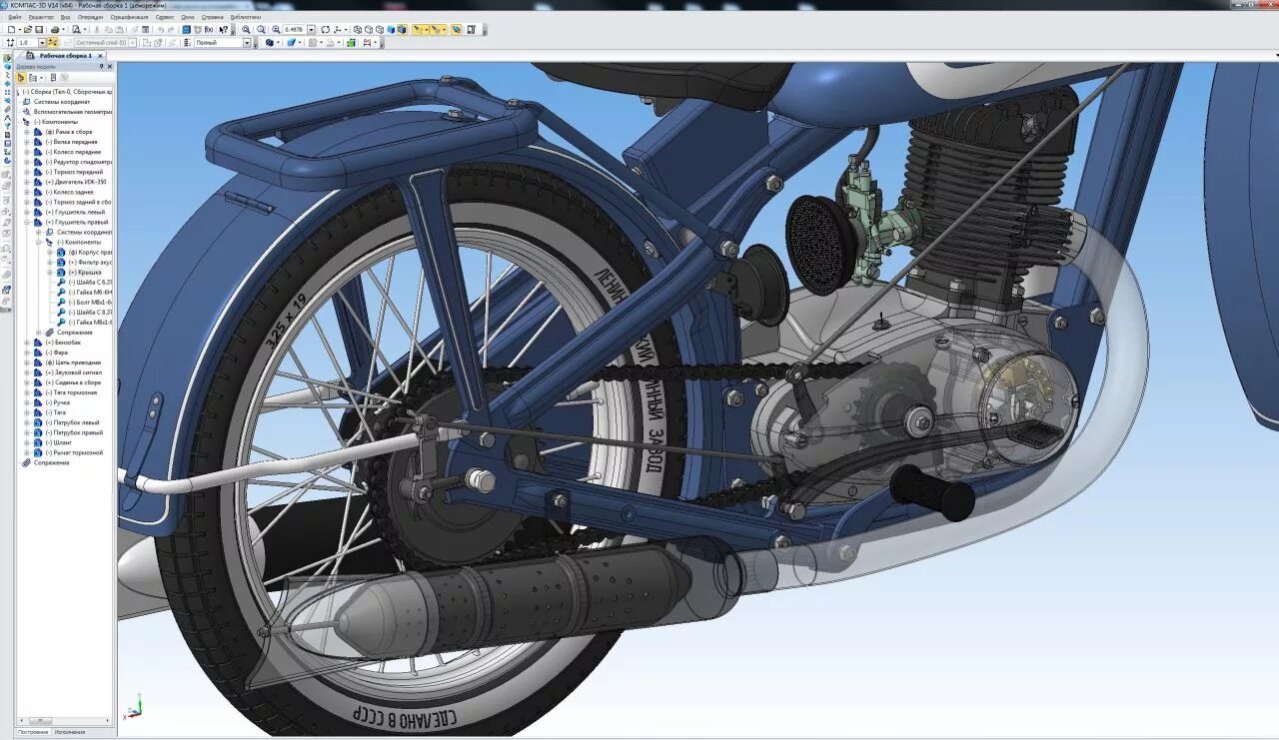Screen dimensions: 1279x740
Task: Click the Rotate view icon
Action: pos(325,29)
